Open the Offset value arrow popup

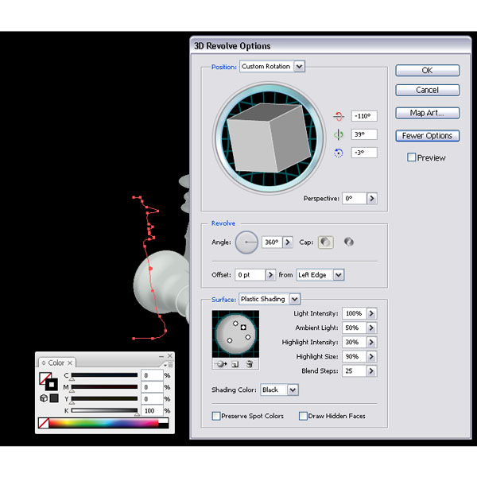click(x=270, y=275)
